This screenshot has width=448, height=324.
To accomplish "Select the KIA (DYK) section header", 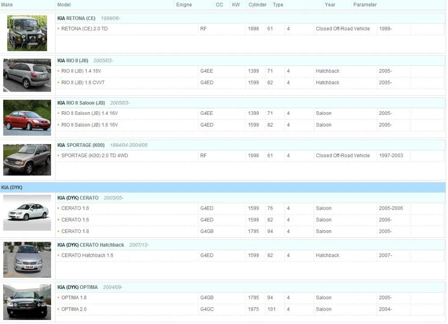I will point(223,188).
